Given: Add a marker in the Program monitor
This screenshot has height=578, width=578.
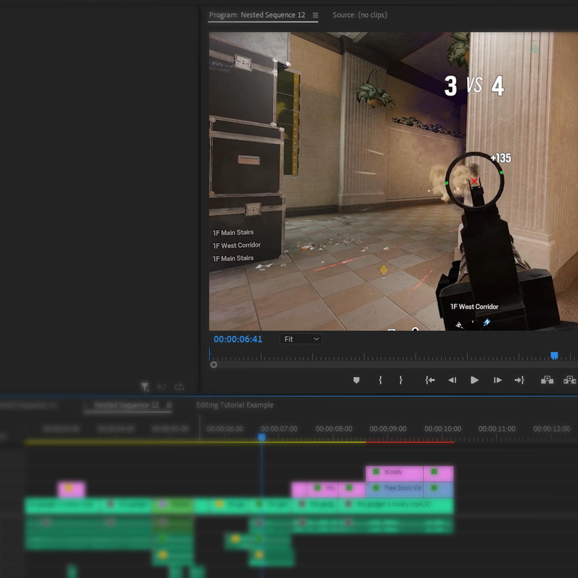Looking at the screenshot, I should click(x=356, y=380).
